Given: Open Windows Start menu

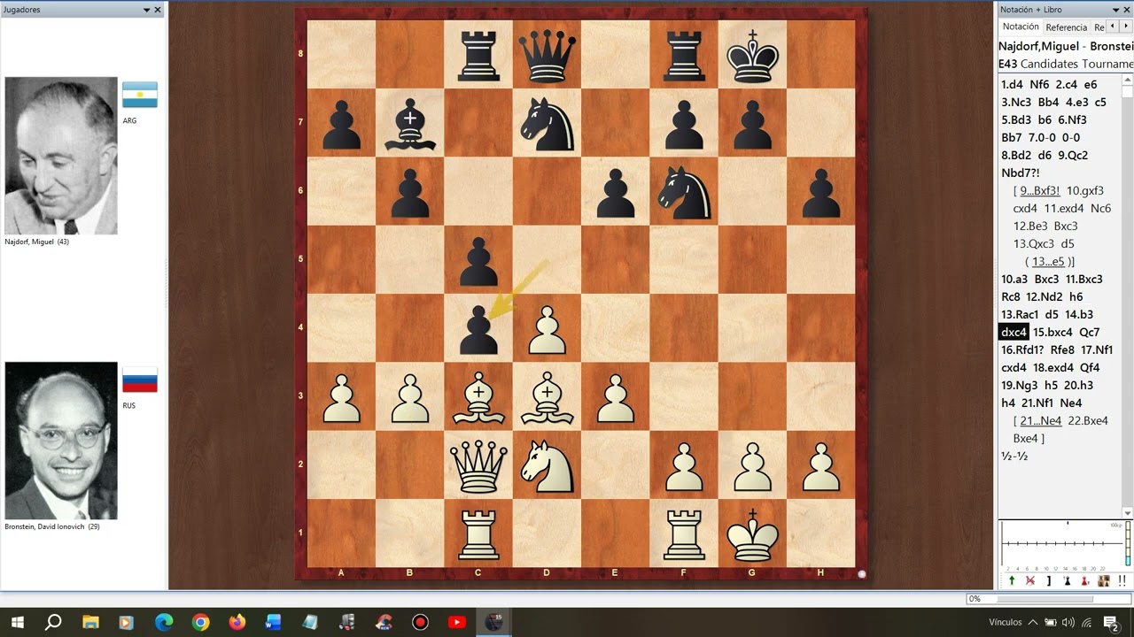Looking at the screenshot, I should pos(17,622).
